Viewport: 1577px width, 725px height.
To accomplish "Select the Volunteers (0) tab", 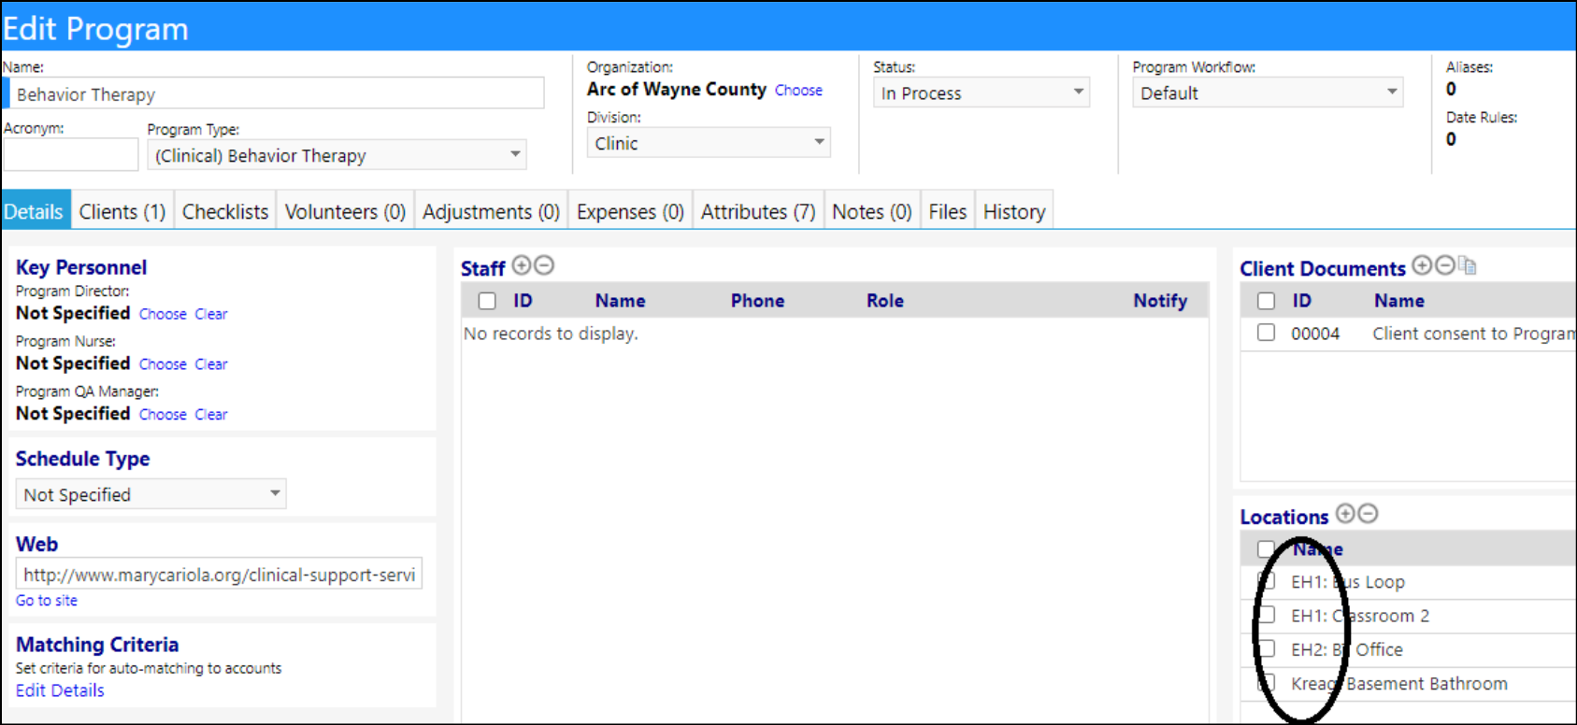I will point(345,212).
